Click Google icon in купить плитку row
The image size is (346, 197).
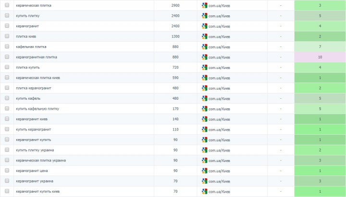point(204,16)
